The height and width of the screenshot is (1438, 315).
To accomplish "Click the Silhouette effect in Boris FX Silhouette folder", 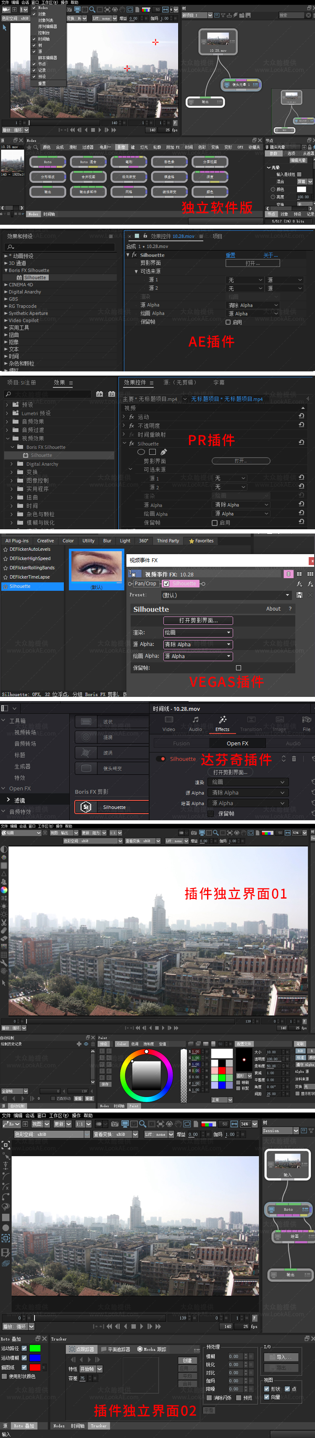I will click(x=34, y=277).
